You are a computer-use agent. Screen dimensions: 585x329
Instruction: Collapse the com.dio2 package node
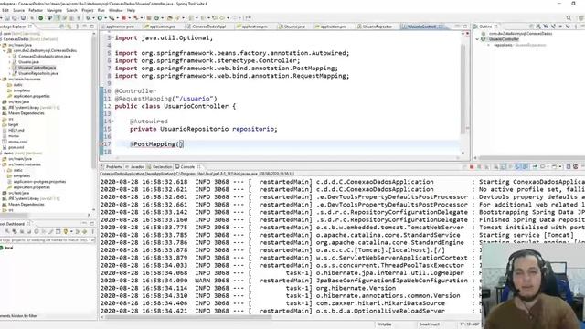click(x=4, y=50)
